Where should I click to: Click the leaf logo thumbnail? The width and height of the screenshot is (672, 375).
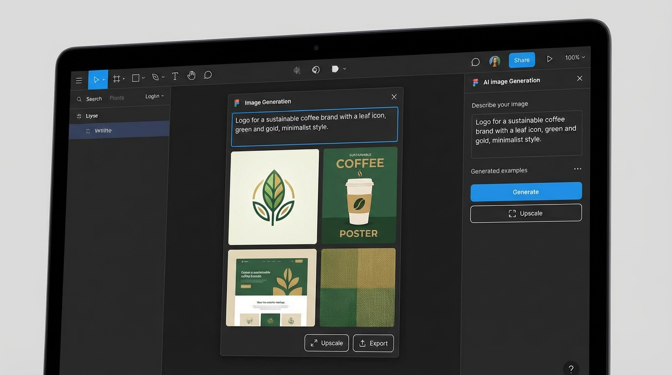273,196
